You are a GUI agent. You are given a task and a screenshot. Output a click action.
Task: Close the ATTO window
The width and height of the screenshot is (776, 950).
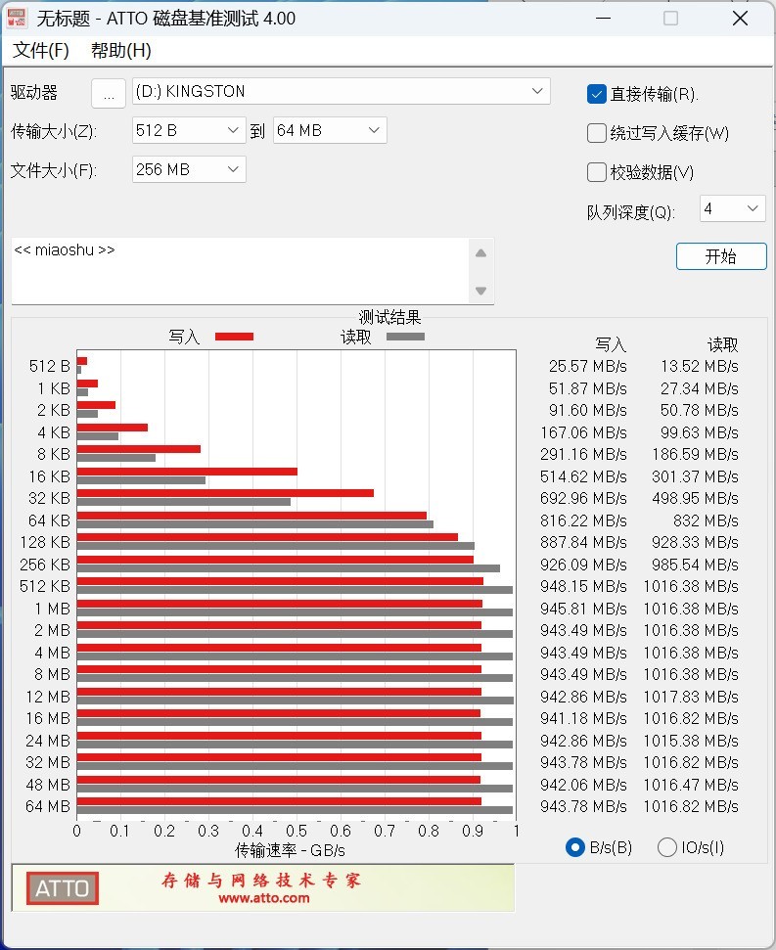740,19
